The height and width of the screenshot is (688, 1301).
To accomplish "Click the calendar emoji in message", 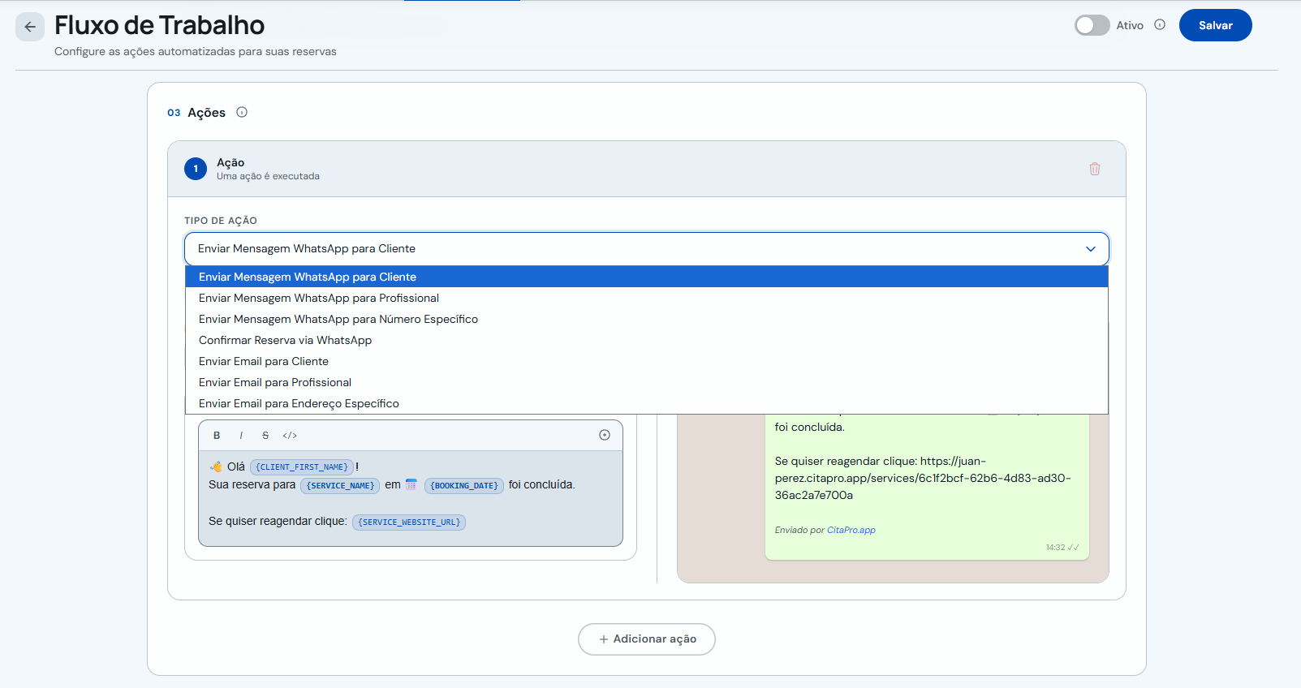I will (x=411, y=484).
